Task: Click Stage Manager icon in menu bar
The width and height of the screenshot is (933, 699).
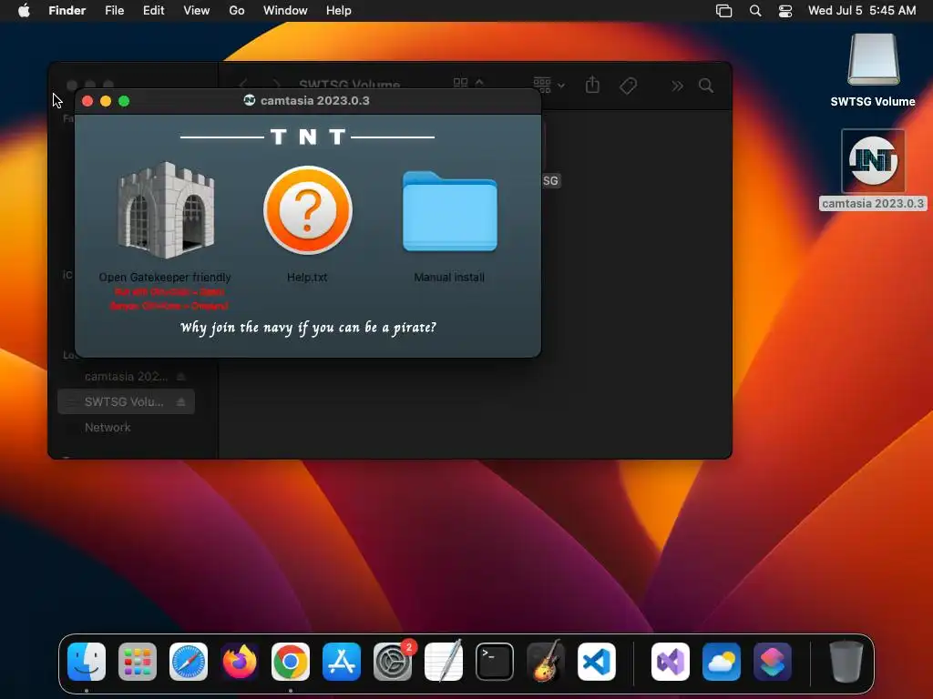Action: click(x=723, y=11)
